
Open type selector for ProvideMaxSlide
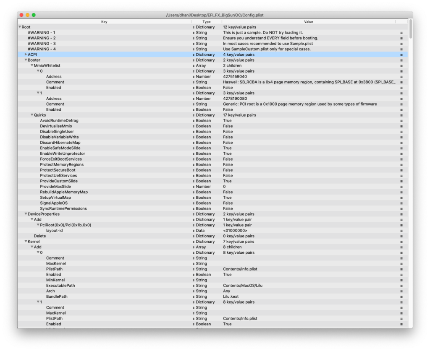[x=194, y=187]
